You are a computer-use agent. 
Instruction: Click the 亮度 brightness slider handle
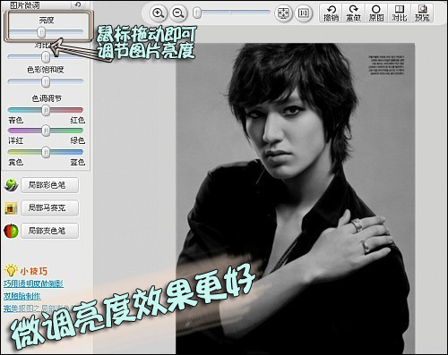click(x=41, y=32)
